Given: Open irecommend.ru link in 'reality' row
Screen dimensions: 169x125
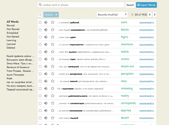Looking at the screenshot, I should [146, 96].
